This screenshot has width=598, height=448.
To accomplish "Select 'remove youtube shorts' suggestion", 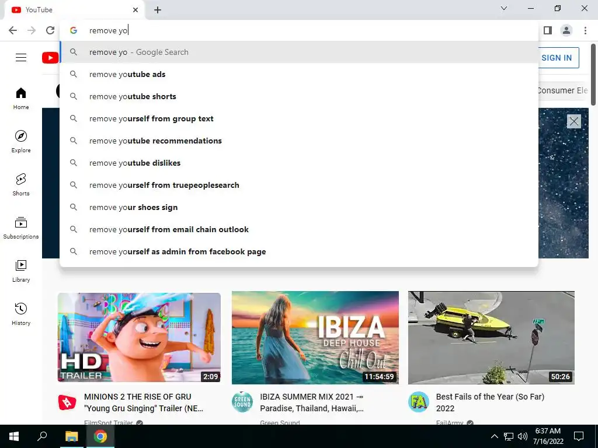I will (x=299, y=96).
